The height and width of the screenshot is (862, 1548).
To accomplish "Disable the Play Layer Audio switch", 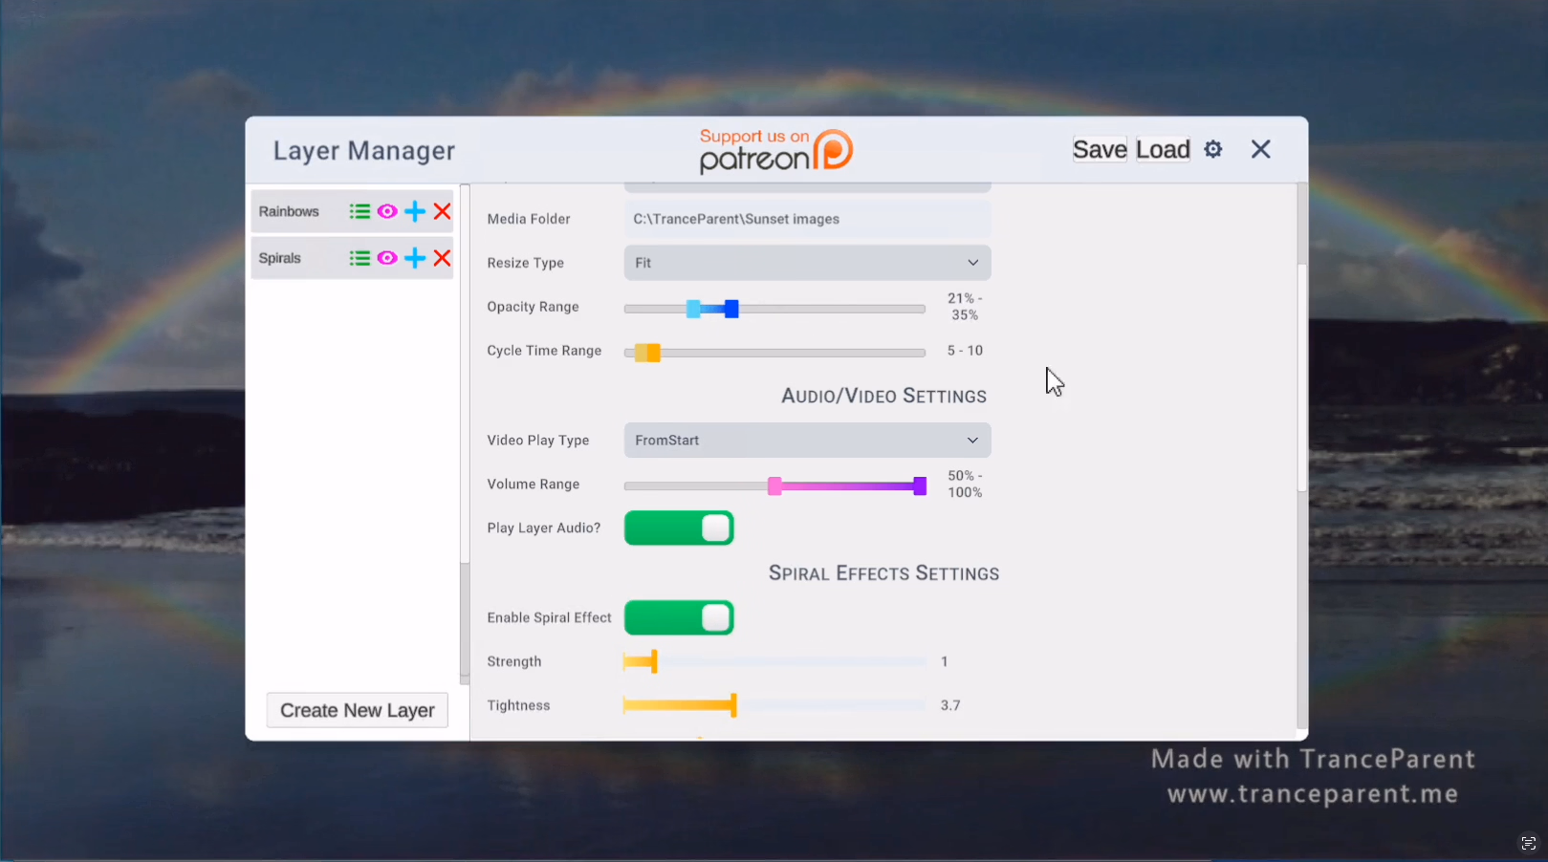I will click(x=679, y=528).
